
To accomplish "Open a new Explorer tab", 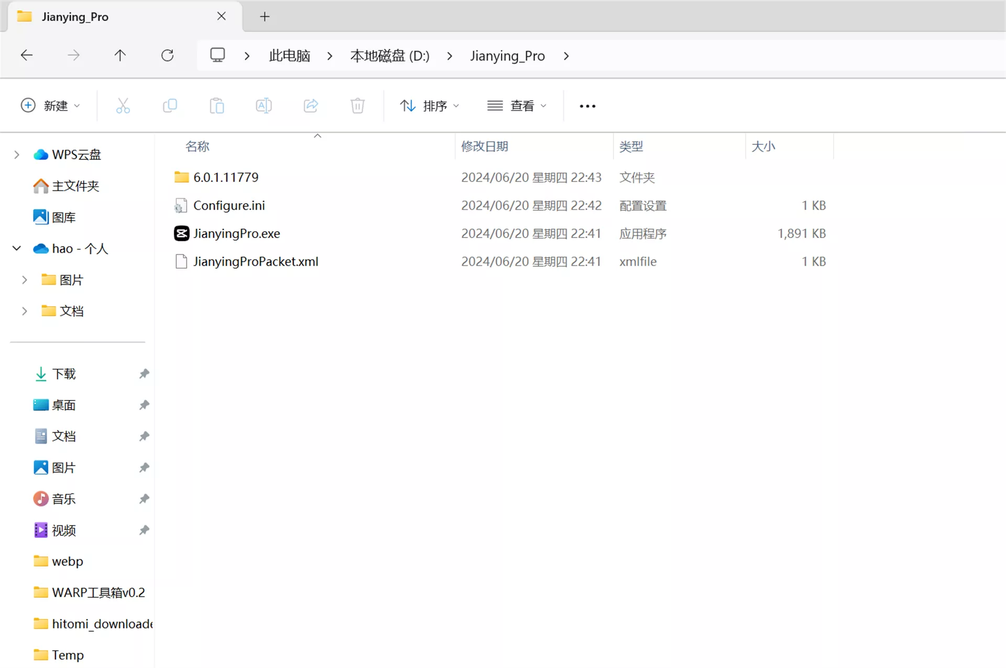I will pyautogui.click(x=264, y=16).
